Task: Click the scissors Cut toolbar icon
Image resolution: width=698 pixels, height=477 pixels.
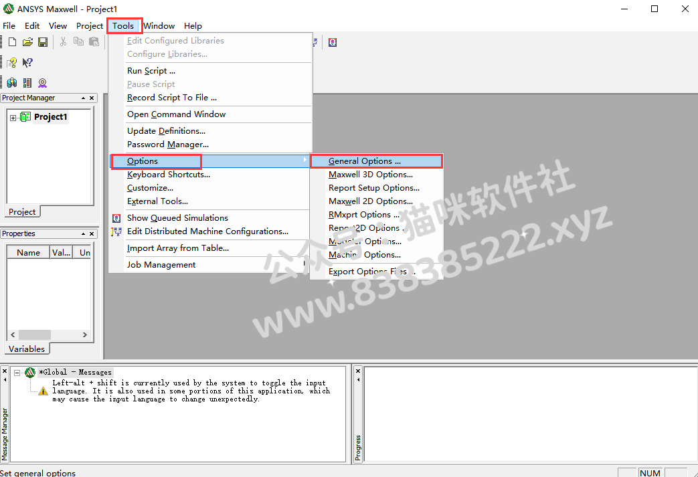Action: tap(63, 42)
